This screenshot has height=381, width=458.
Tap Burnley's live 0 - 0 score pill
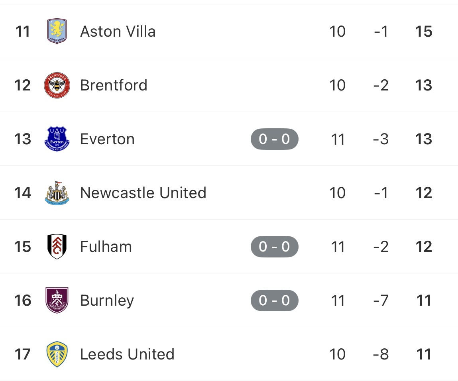274,300
